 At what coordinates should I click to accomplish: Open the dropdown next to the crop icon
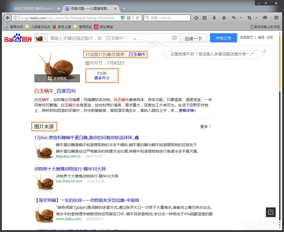point(256,18)
